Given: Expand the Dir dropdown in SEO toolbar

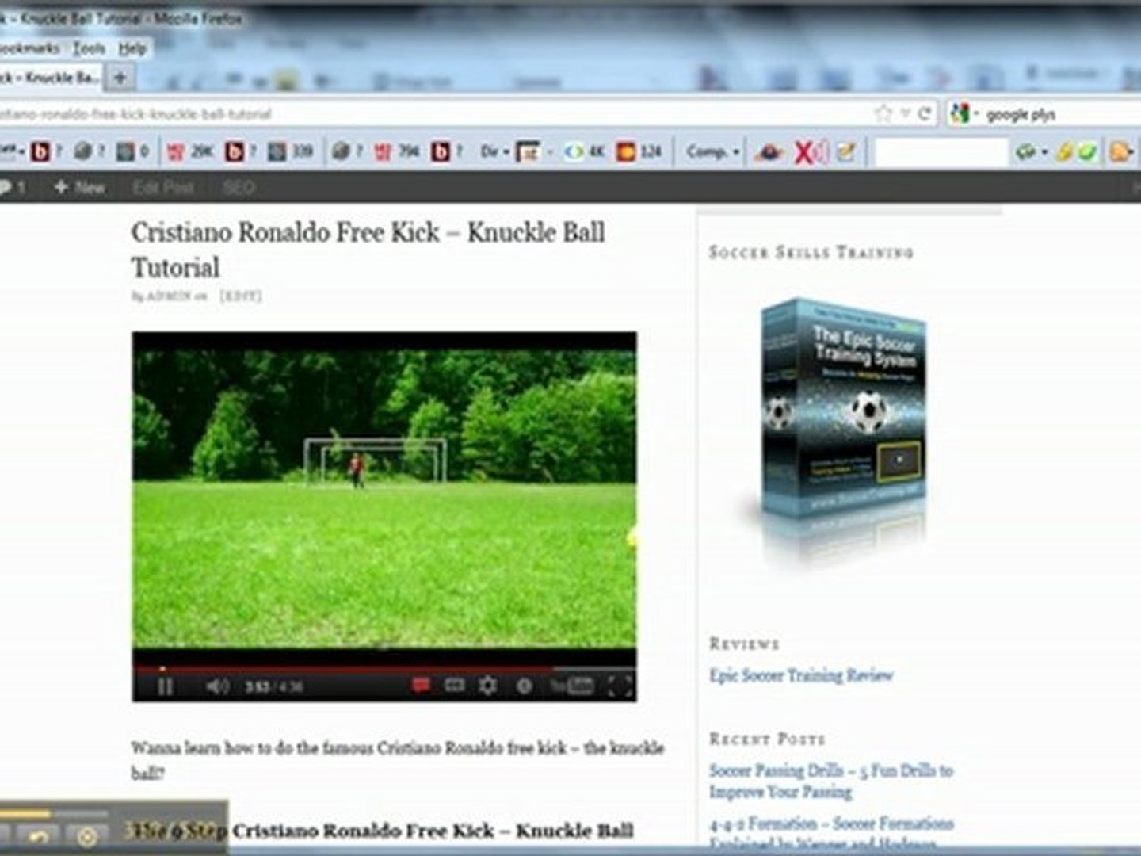Looking at the screenshot, I should point(494,151).
